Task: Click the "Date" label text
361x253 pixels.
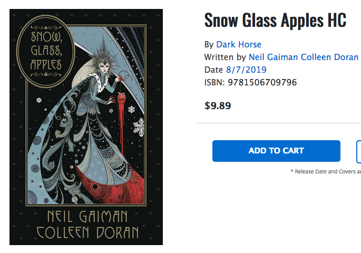Action: (213, 70)
